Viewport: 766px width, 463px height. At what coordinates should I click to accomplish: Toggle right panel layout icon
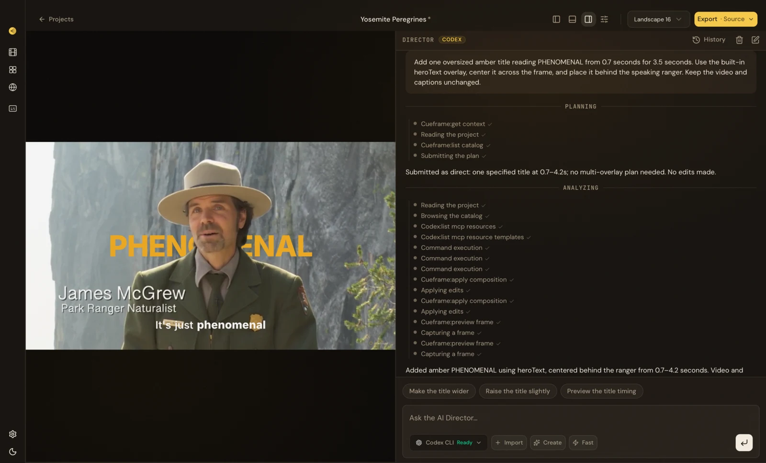588,19
